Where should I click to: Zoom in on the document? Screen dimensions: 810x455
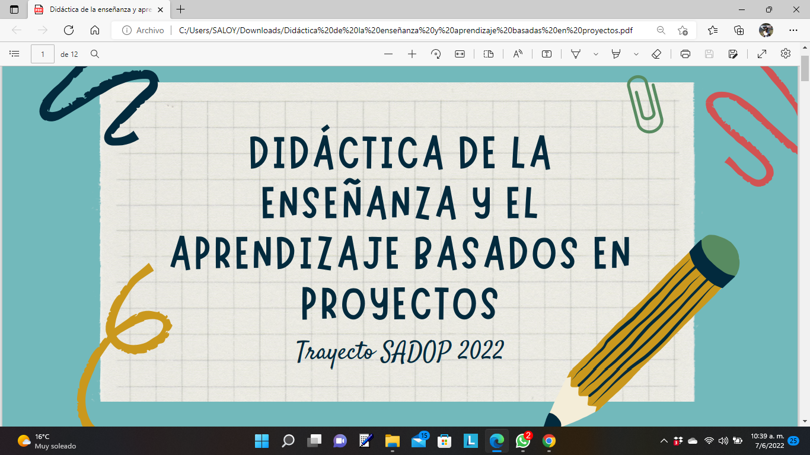[412, 53]
